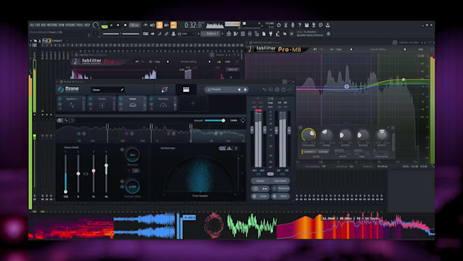Click the Ozone module chain view icon
This screenshot has height=261, width=463.
(x=186, y=89)
